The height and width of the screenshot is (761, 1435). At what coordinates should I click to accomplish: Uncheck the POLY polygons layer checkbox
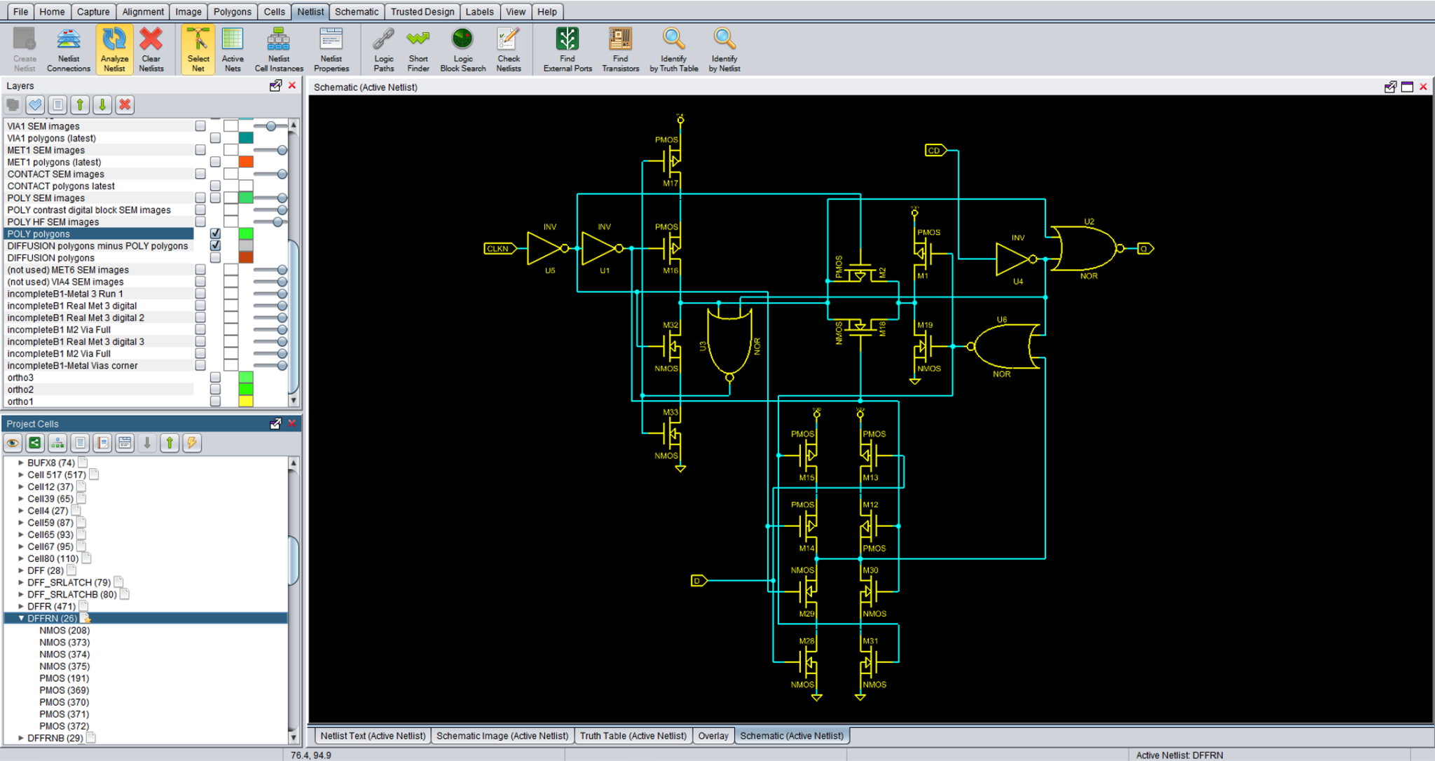[215, 233]
